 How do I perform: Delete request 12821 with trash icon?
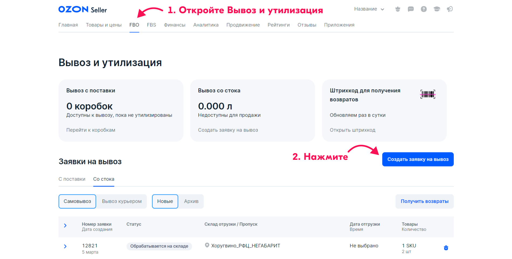[x=446, y=248]
